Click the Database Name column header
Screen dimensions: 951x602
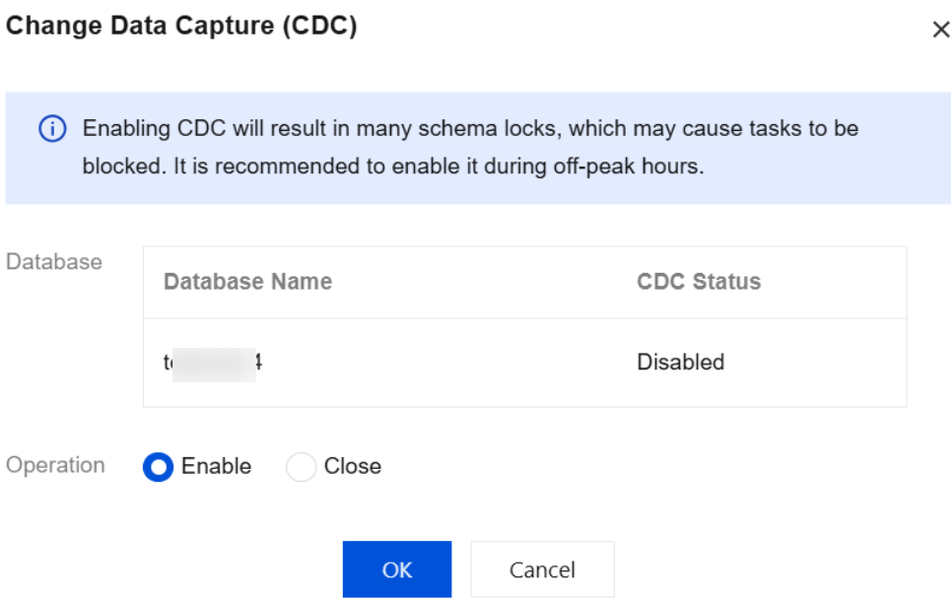click(247, 282)
